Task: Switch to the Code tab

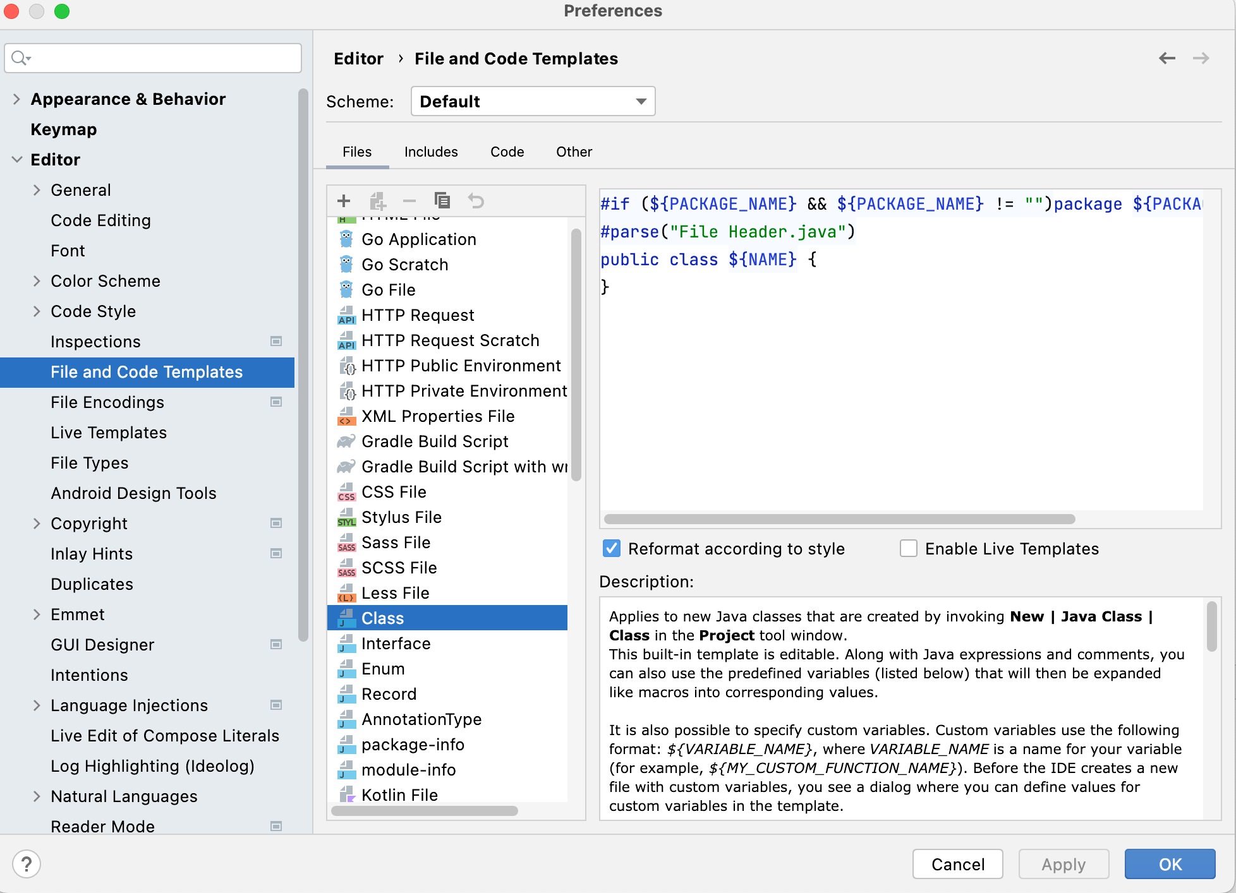Action: coord(507,152)
